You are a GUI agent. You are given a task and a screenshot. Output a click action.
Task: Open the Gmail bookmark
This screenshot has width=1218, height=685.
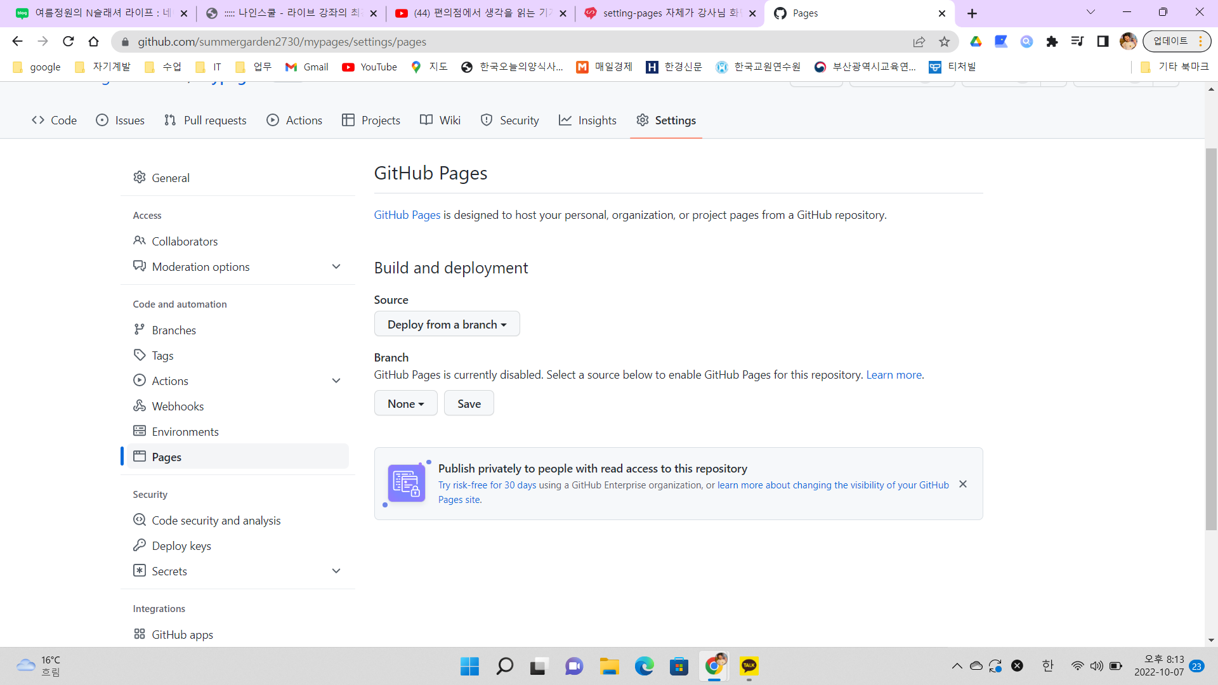click(307, 67)
